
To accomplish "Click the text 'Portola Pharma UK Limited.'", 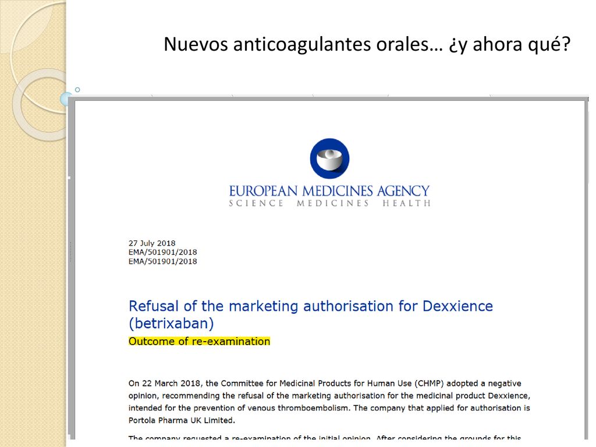I will tap(182, 420).
